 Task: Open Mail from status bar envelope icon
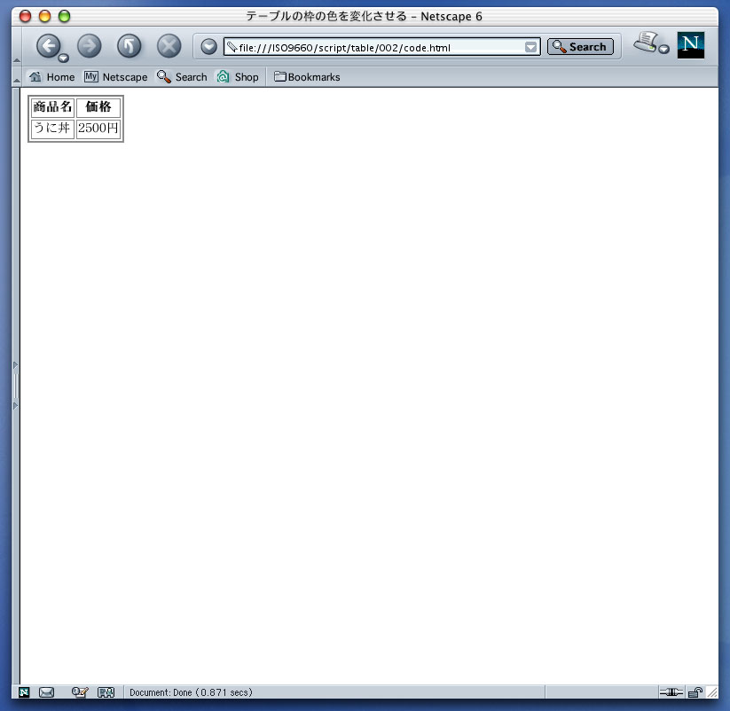(47, 692)
